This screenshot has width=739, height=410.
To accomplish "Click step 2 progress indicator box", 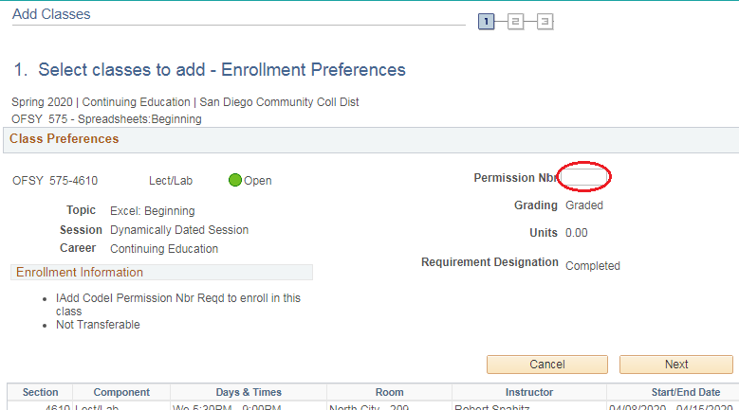I will [x=515, y=21].
